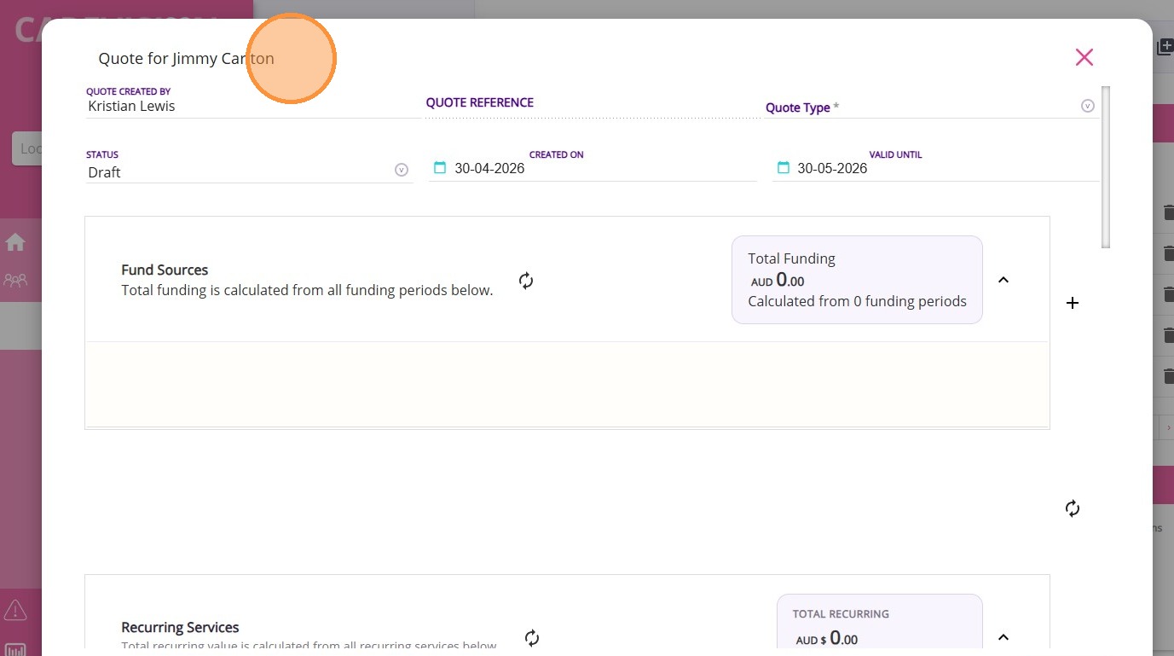1174x656 pixels.
Task: Click the Total Funding summary card
Action: (x=857, y=280)
